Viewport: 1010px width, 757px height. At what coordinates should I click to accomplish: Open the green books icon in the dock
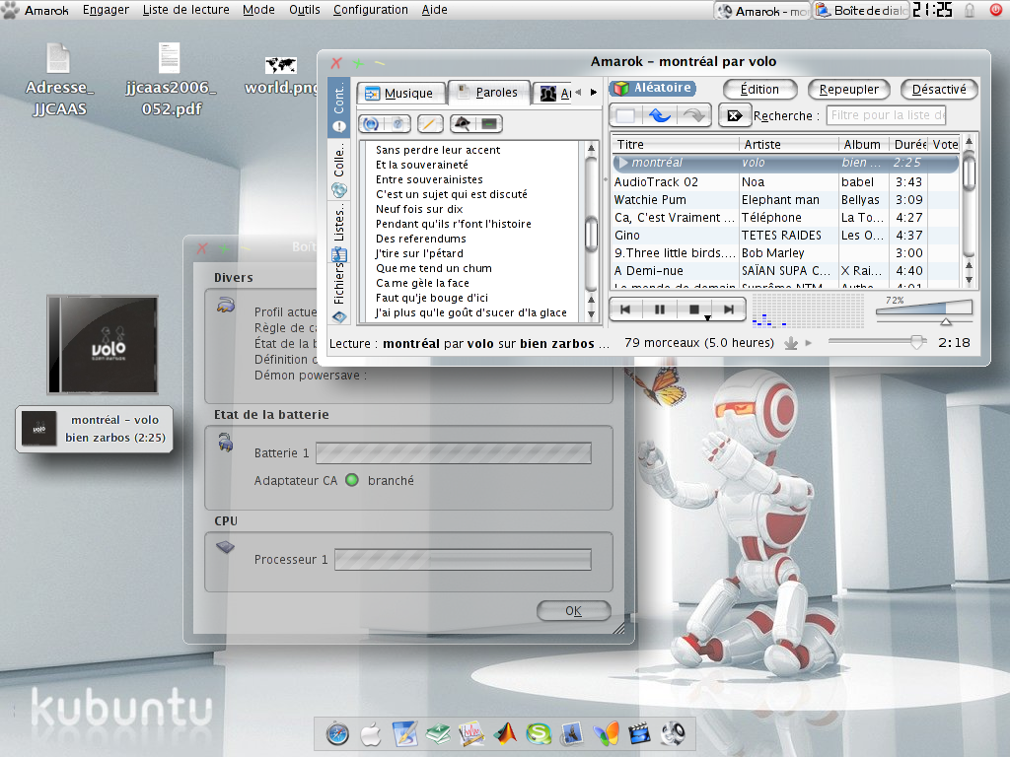439,733
